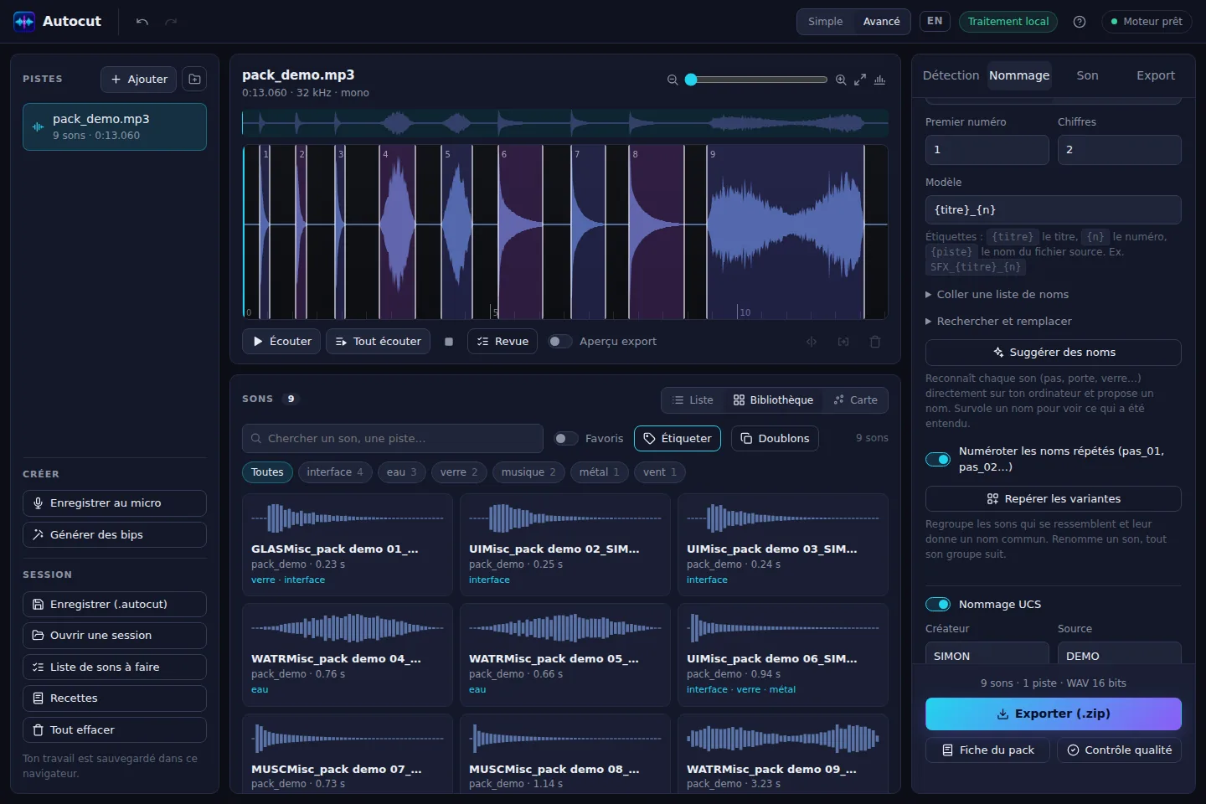
Task: Filter sounds by the eau tag chip
Action: [x=402, y=472]
